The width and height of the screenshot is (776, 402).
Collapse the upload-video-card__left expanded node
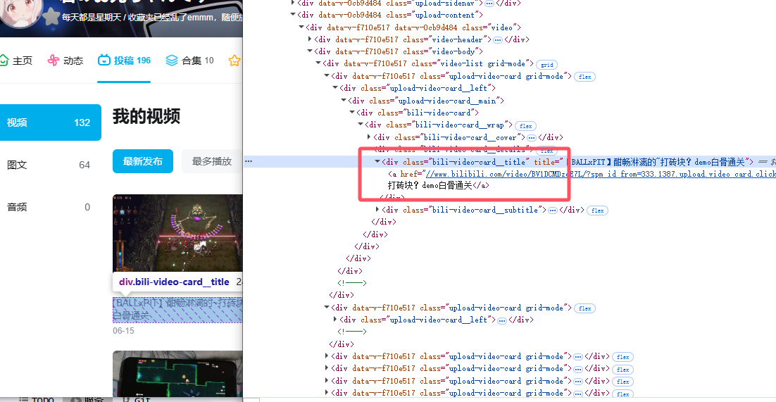click(335, 88)
